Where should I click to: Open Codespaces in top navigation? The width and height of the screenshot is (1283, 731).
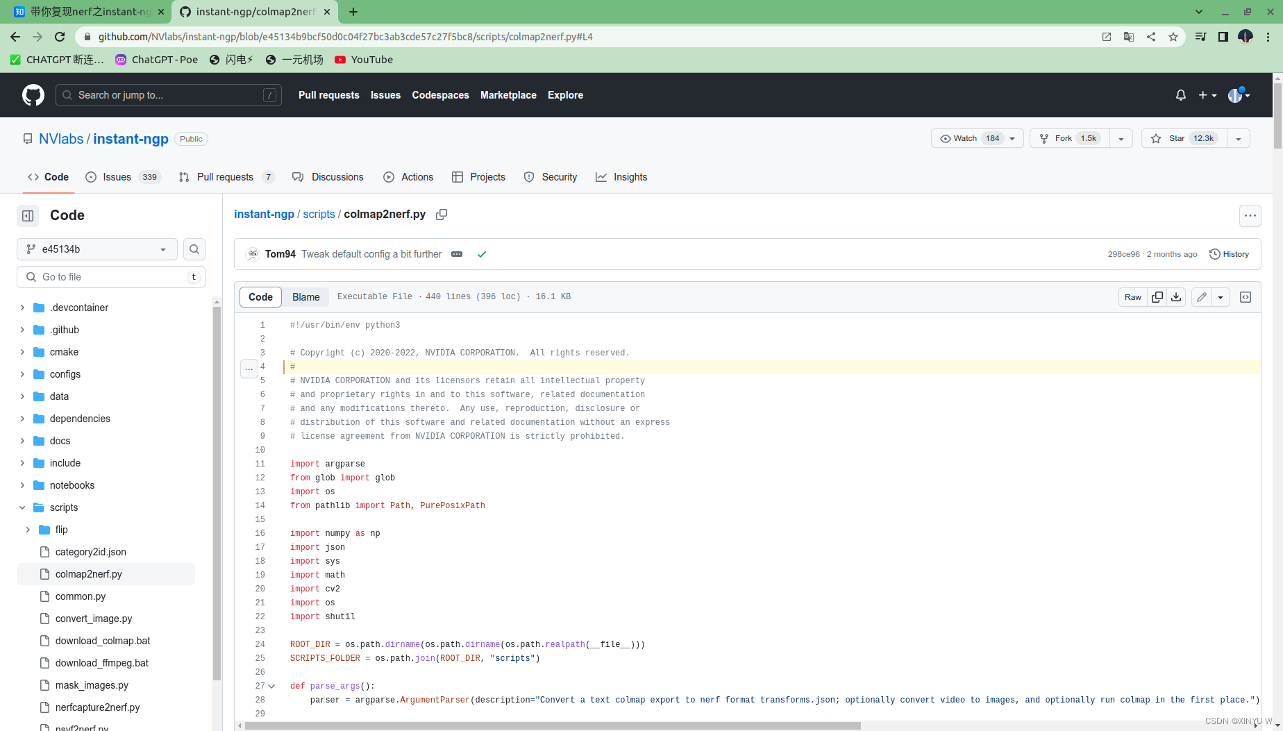tap(440, 95)
